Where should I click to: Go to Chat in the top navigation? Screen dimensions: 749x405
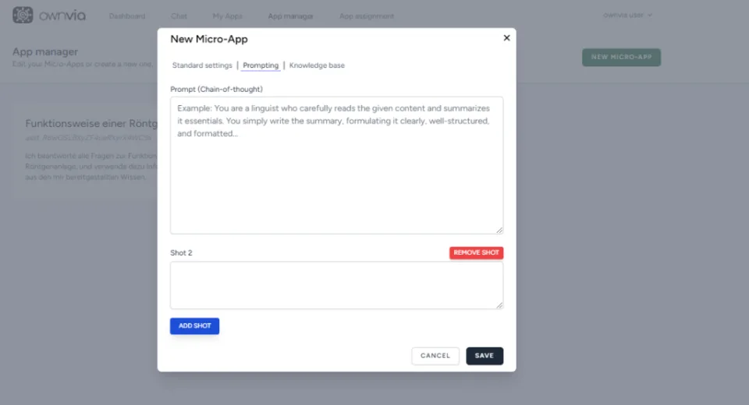pos(179,16)
